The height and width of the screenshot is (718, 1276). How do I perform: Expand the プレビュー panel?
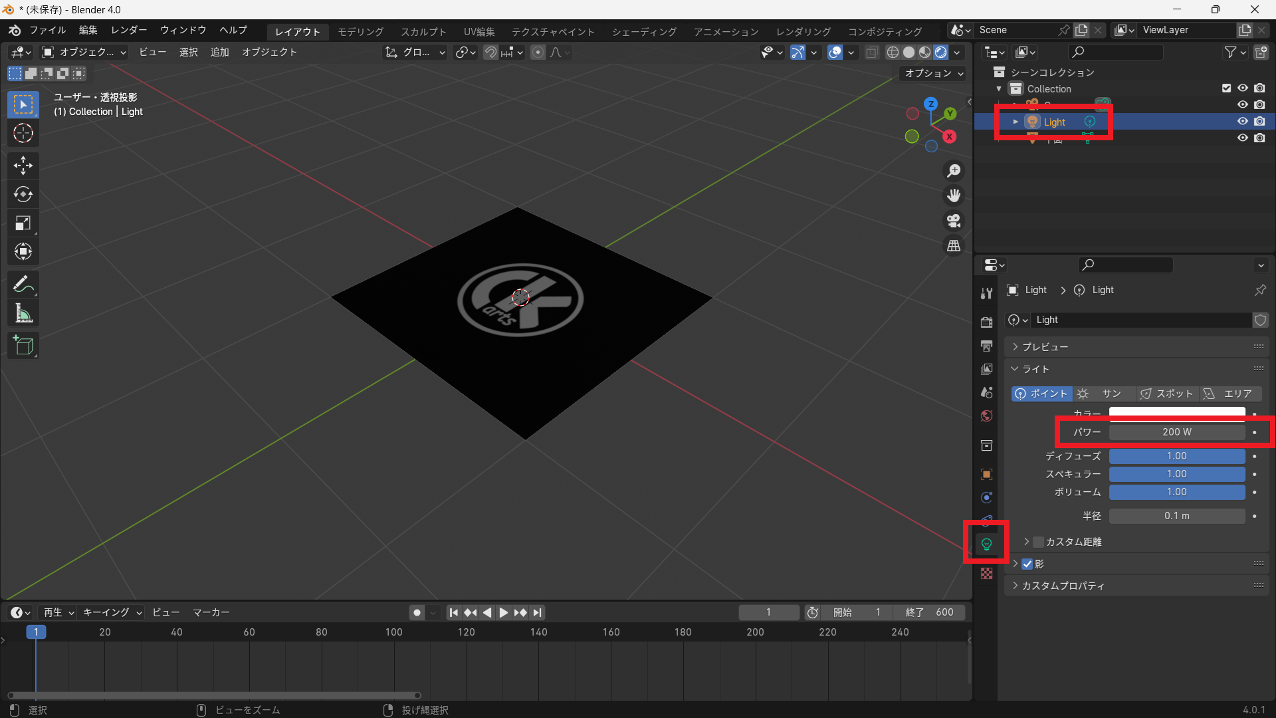tap(1045, 347)
